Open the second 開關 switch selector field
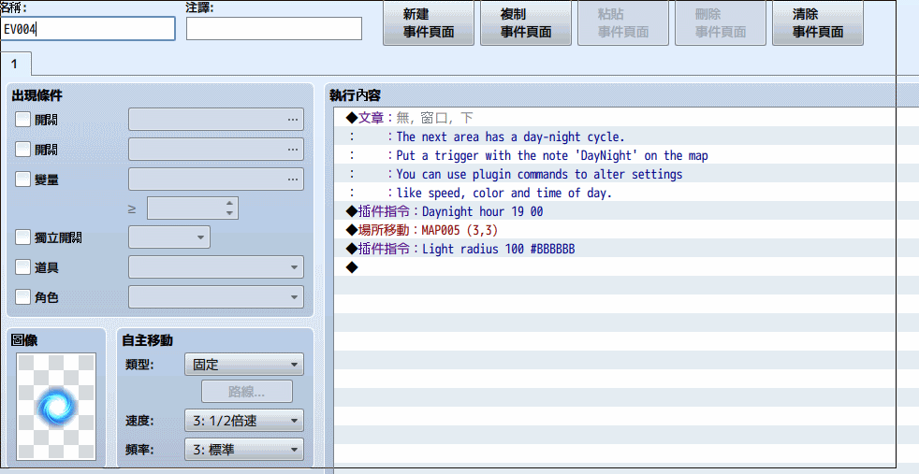The image size is (919, 474). pyautogui.click(x=215, y=150)
